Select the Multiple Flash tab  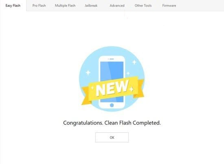tap(65, 6)
